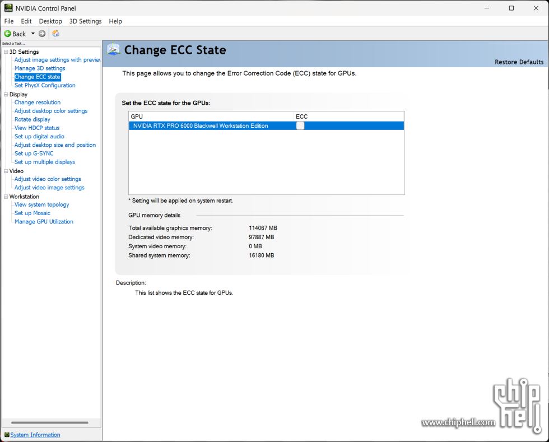This screenshot has height=442, width=549.
Task: Click the GPU column header
Action: (211, 117)
